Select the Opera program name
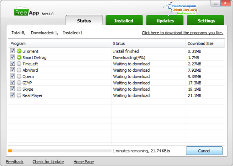This screenshot has height=166, width=233. 28,77
